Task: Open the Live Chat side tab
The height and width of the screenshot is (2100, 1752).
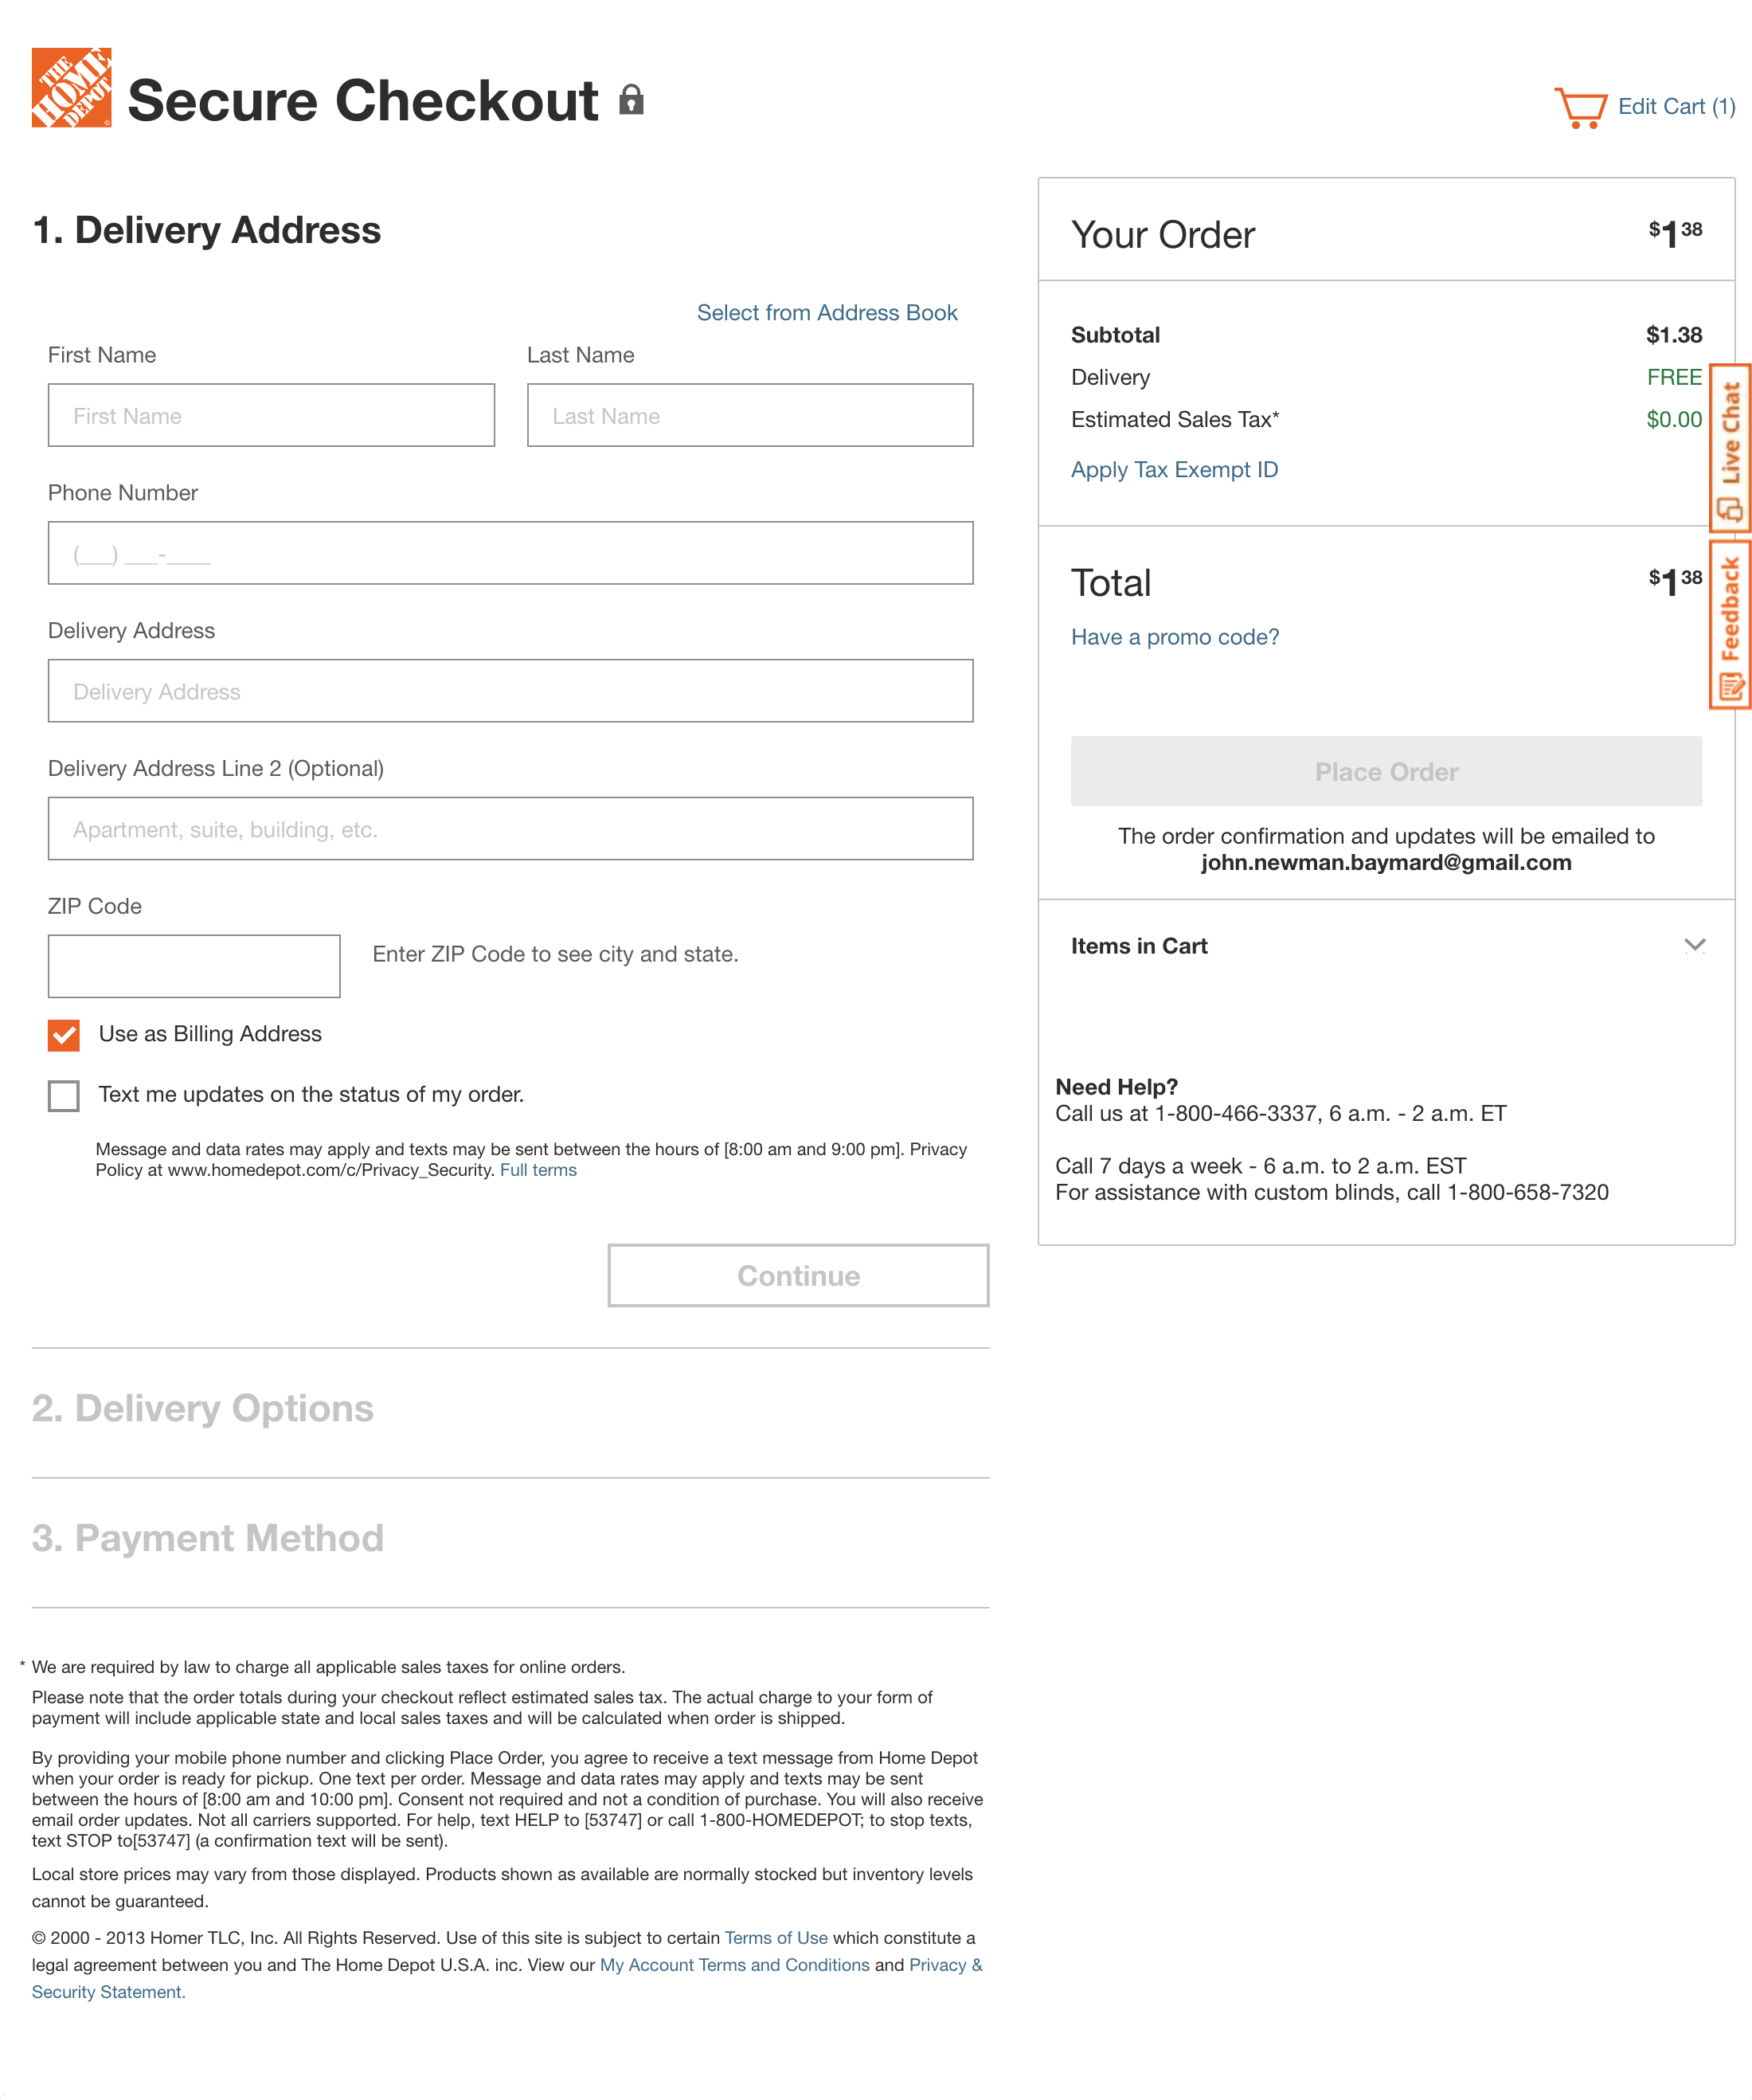Action: click(1730, 447)
